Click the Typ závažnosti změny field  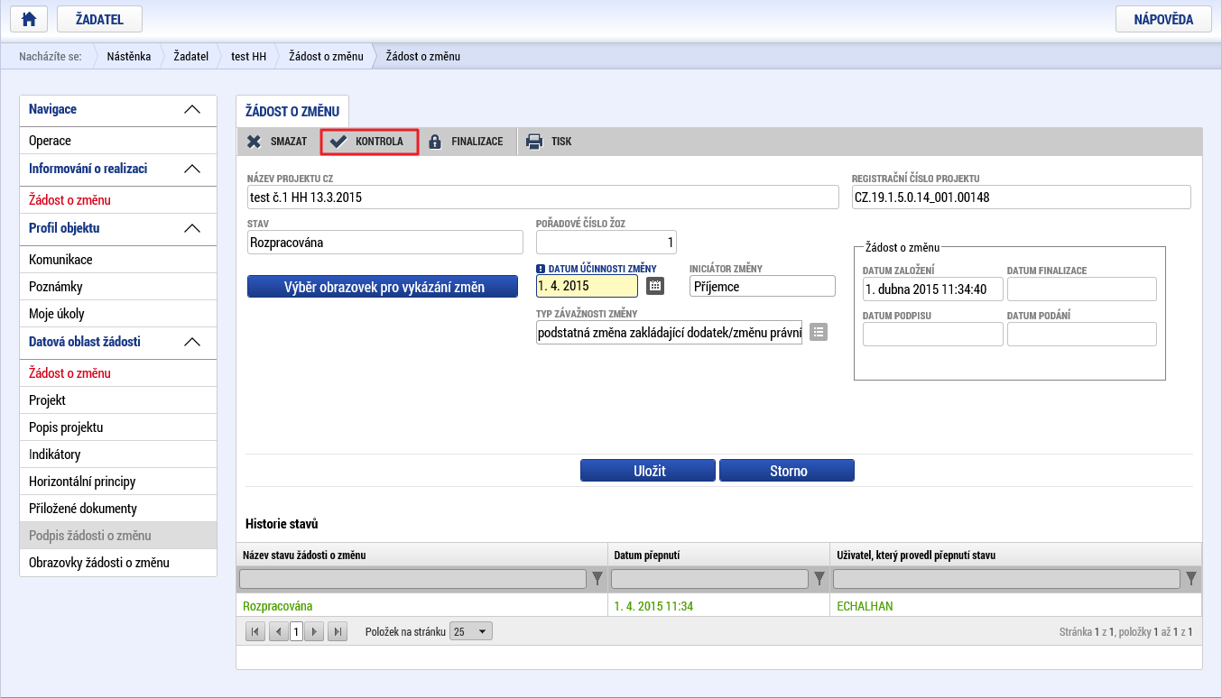(669, 333)
